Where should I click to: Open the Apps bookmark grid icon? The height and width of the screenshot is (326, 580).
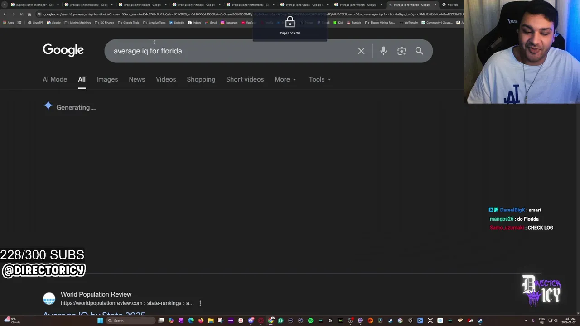(x=9, y=23)
